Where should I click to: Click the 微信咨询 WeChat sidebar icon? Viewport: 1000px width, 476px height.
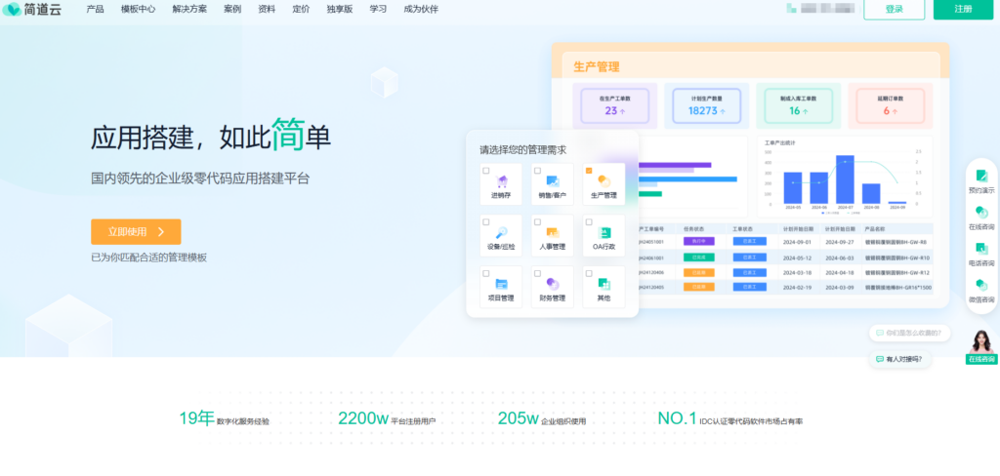(981, 284)
